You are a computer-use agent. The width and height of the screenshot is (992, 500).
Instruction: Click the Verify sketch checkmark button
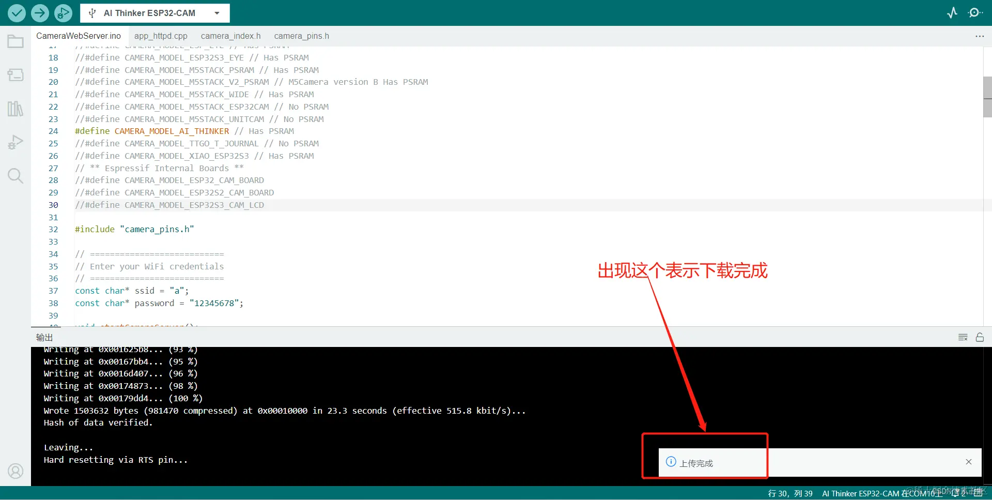tap(17, 13)
